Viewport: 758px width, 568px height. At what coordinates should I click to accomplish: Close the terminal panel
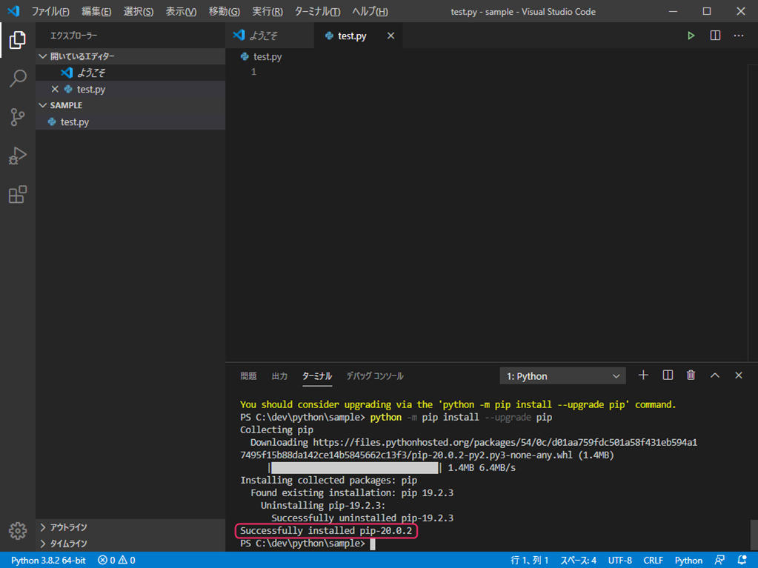point(738,375)
